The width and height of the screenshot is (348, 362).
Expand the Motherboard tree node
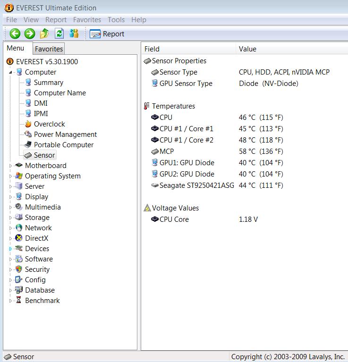coord(10,166)
